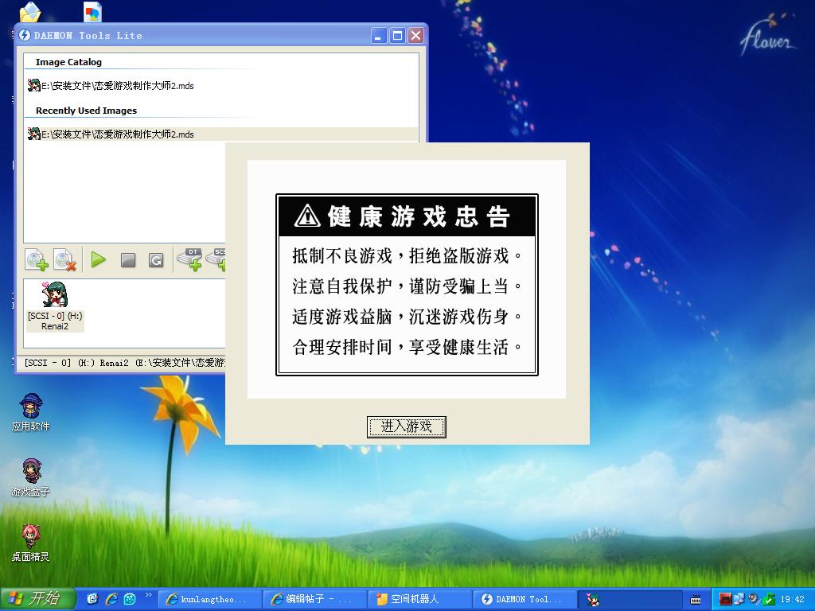Click the 进入游戏 button
This screenshot has width=815, height=611.
point(407,427)
